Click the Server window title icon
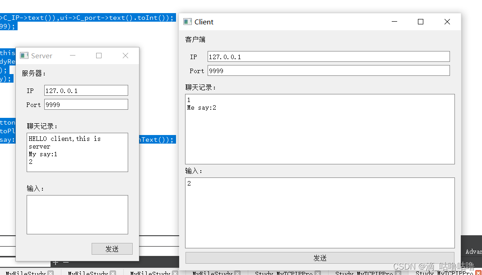Viewport: 482px width, 275px height. (24, 56)
